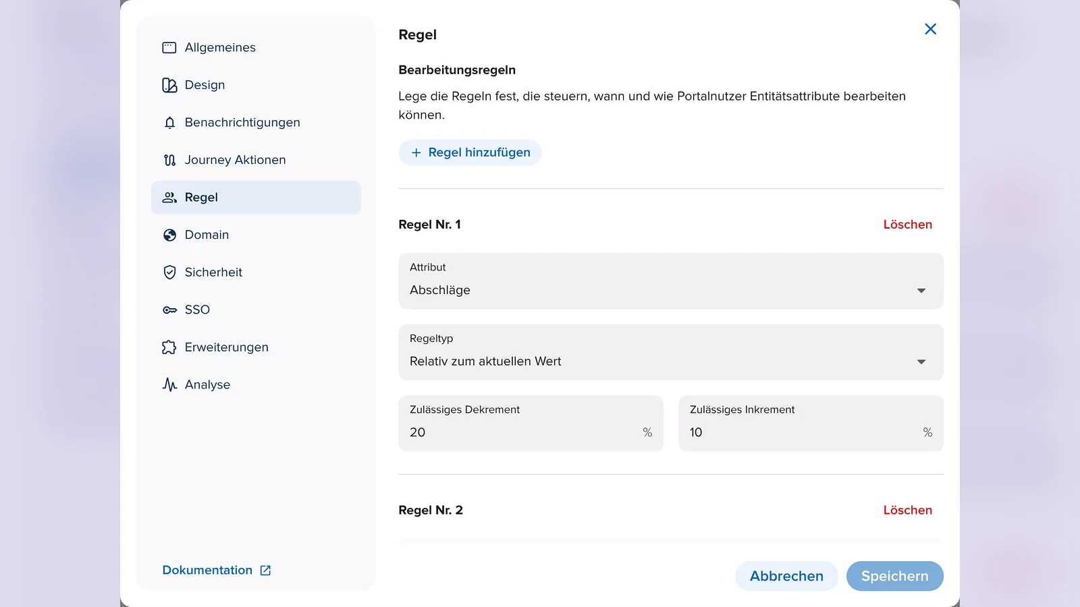Select Journey Aktionen in the sidebar
Screen dimensions: 1080x607
[x=256, y=160]
